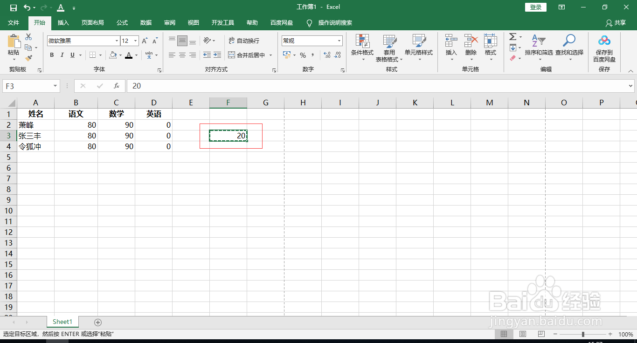Toggle Italic formatting
This screenshot has height=343, width=637.
click(x=62, y=55)
